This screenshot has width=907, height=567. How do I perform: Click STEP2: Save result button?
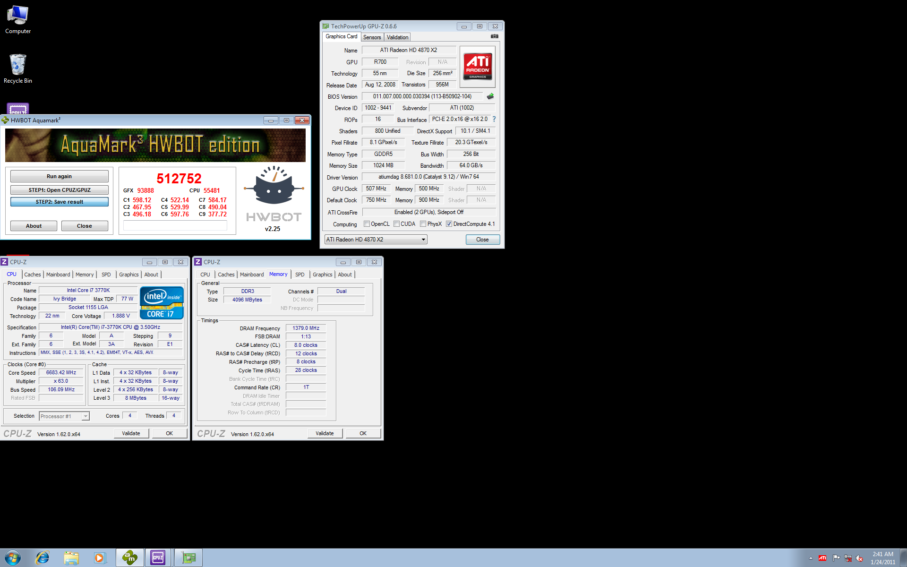click(60, 202)
